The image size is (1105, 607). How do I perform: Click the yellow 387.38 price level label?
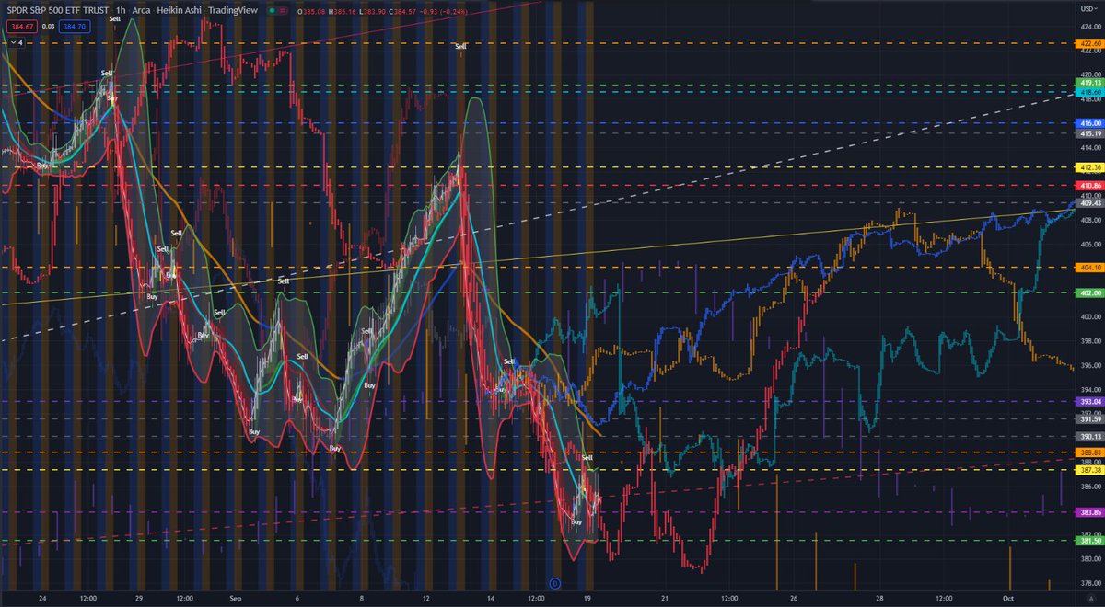click(x=1089, y=469)
